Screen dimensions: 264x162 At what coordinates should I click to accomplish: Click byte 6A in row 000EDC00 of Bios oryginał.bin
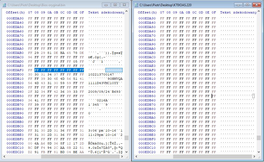pyautogui.click(x=37, y=143)
